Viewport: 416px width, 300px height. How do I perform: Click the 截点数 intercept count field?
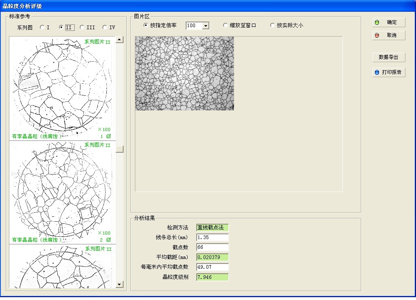[x=212, y=247]
